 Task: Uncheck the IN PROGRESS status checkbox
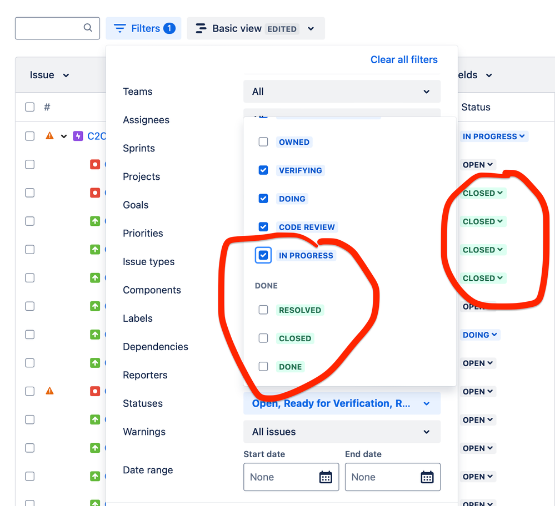pos(263,255)
